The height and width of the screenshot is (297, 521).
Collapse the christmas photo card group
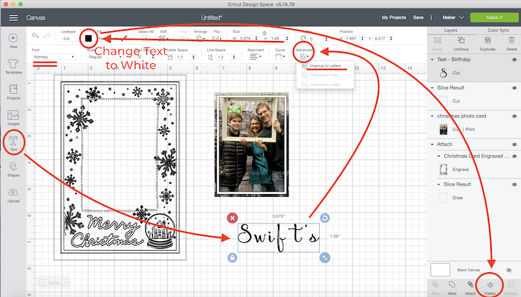[x=432, y=117]
